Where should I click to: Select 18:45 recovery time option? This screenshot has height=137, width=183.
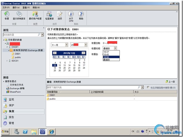click(x=111, y=54)
